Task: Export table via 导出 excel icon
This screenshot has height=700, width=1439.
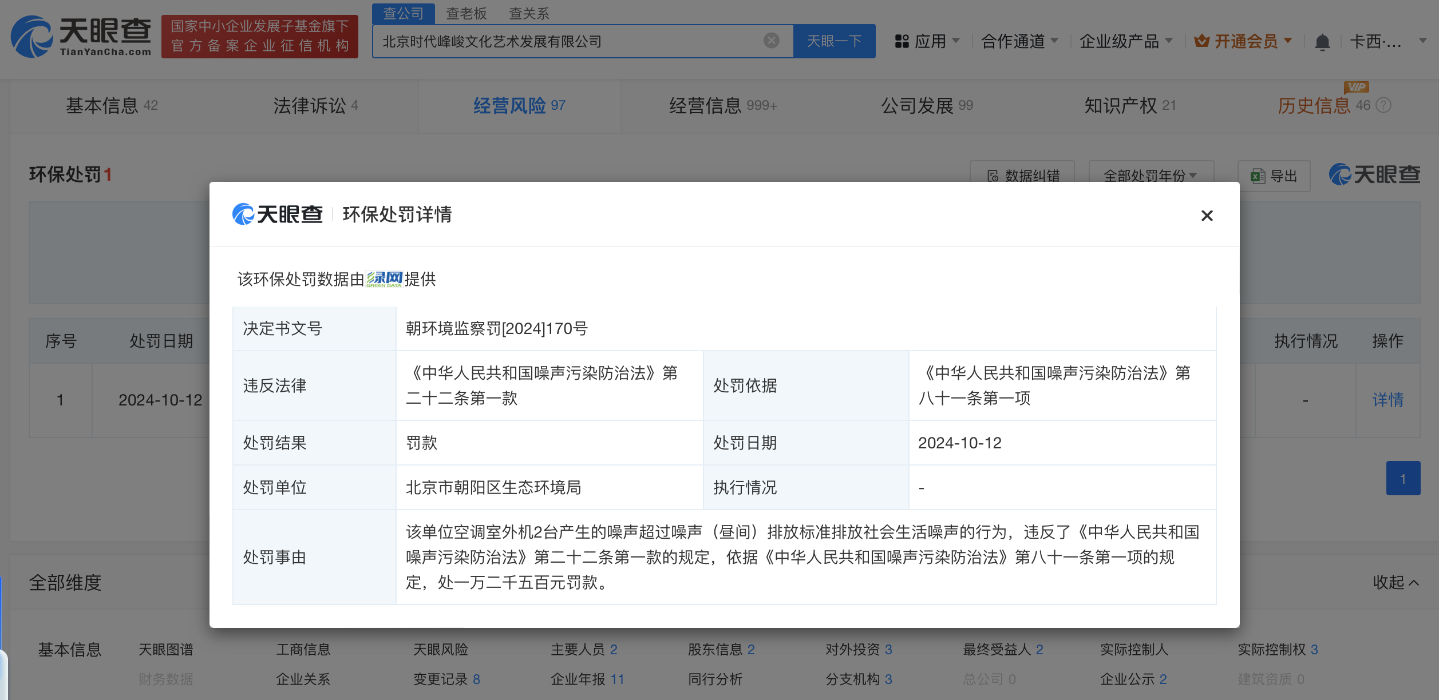Action: click(1258, 176)
